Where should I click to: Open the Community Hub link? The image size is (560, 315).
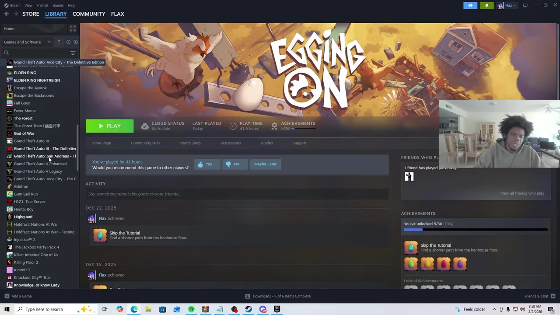point(145,143)
